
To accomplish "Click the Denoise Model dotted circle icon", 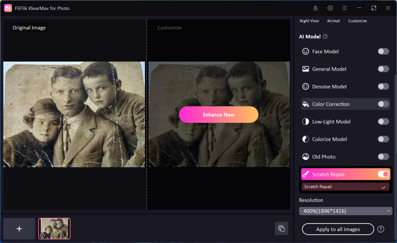I will (306, 86).
